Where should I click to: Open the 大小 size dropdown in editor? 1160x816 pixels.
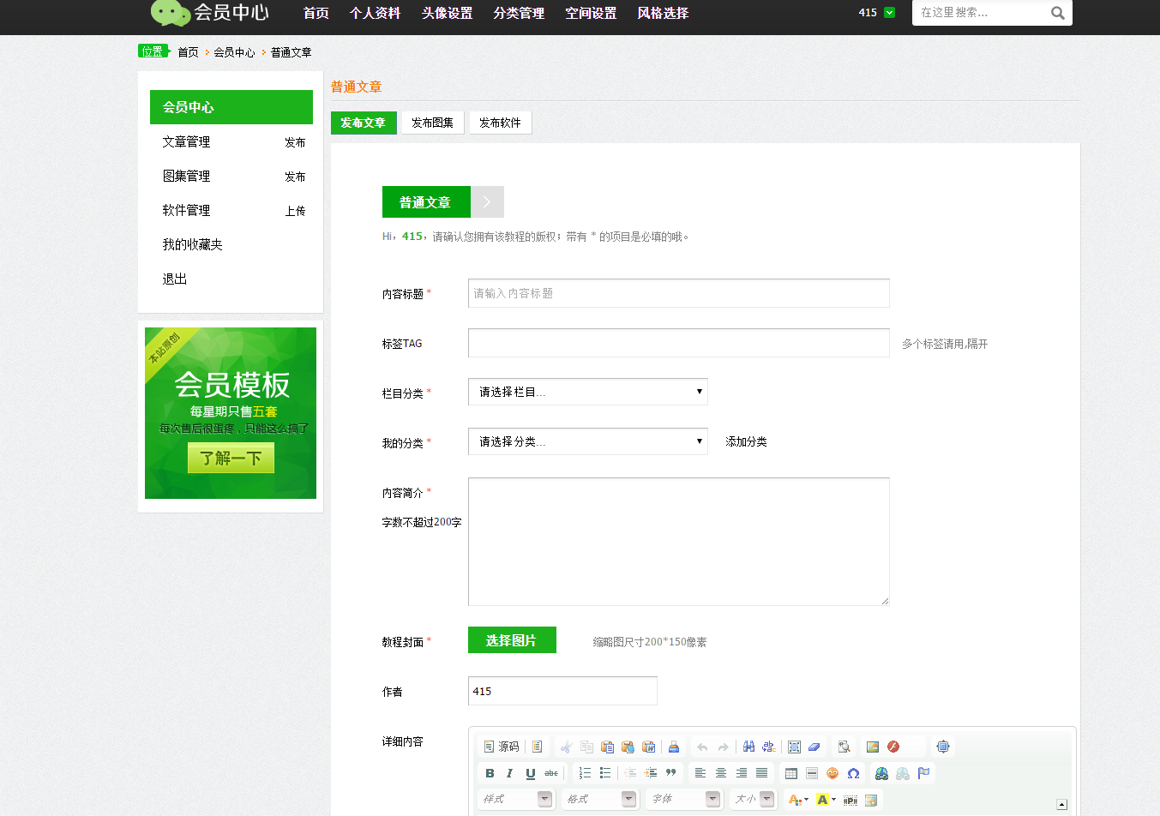point(754,799)
